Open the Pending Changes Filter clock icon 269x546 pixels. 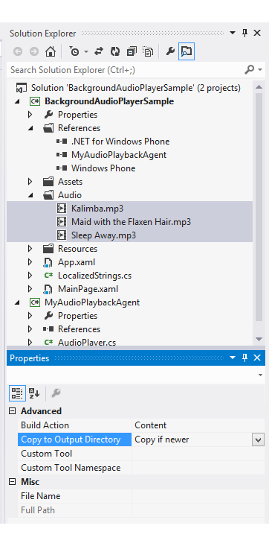(x=74, y=52)
